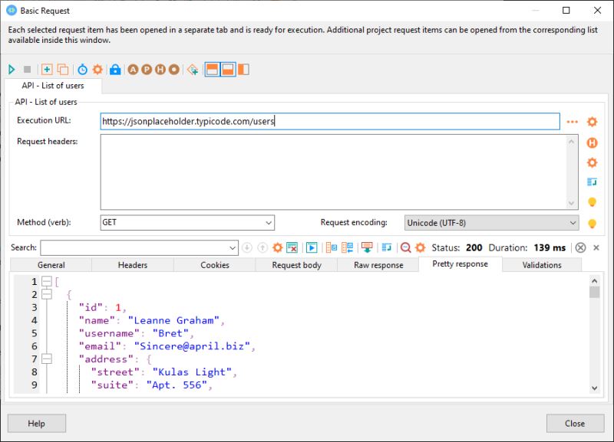Screen dimensions: 614x442
Task: Open toolbar orange gear next to clock
Action: coord(97,70)
